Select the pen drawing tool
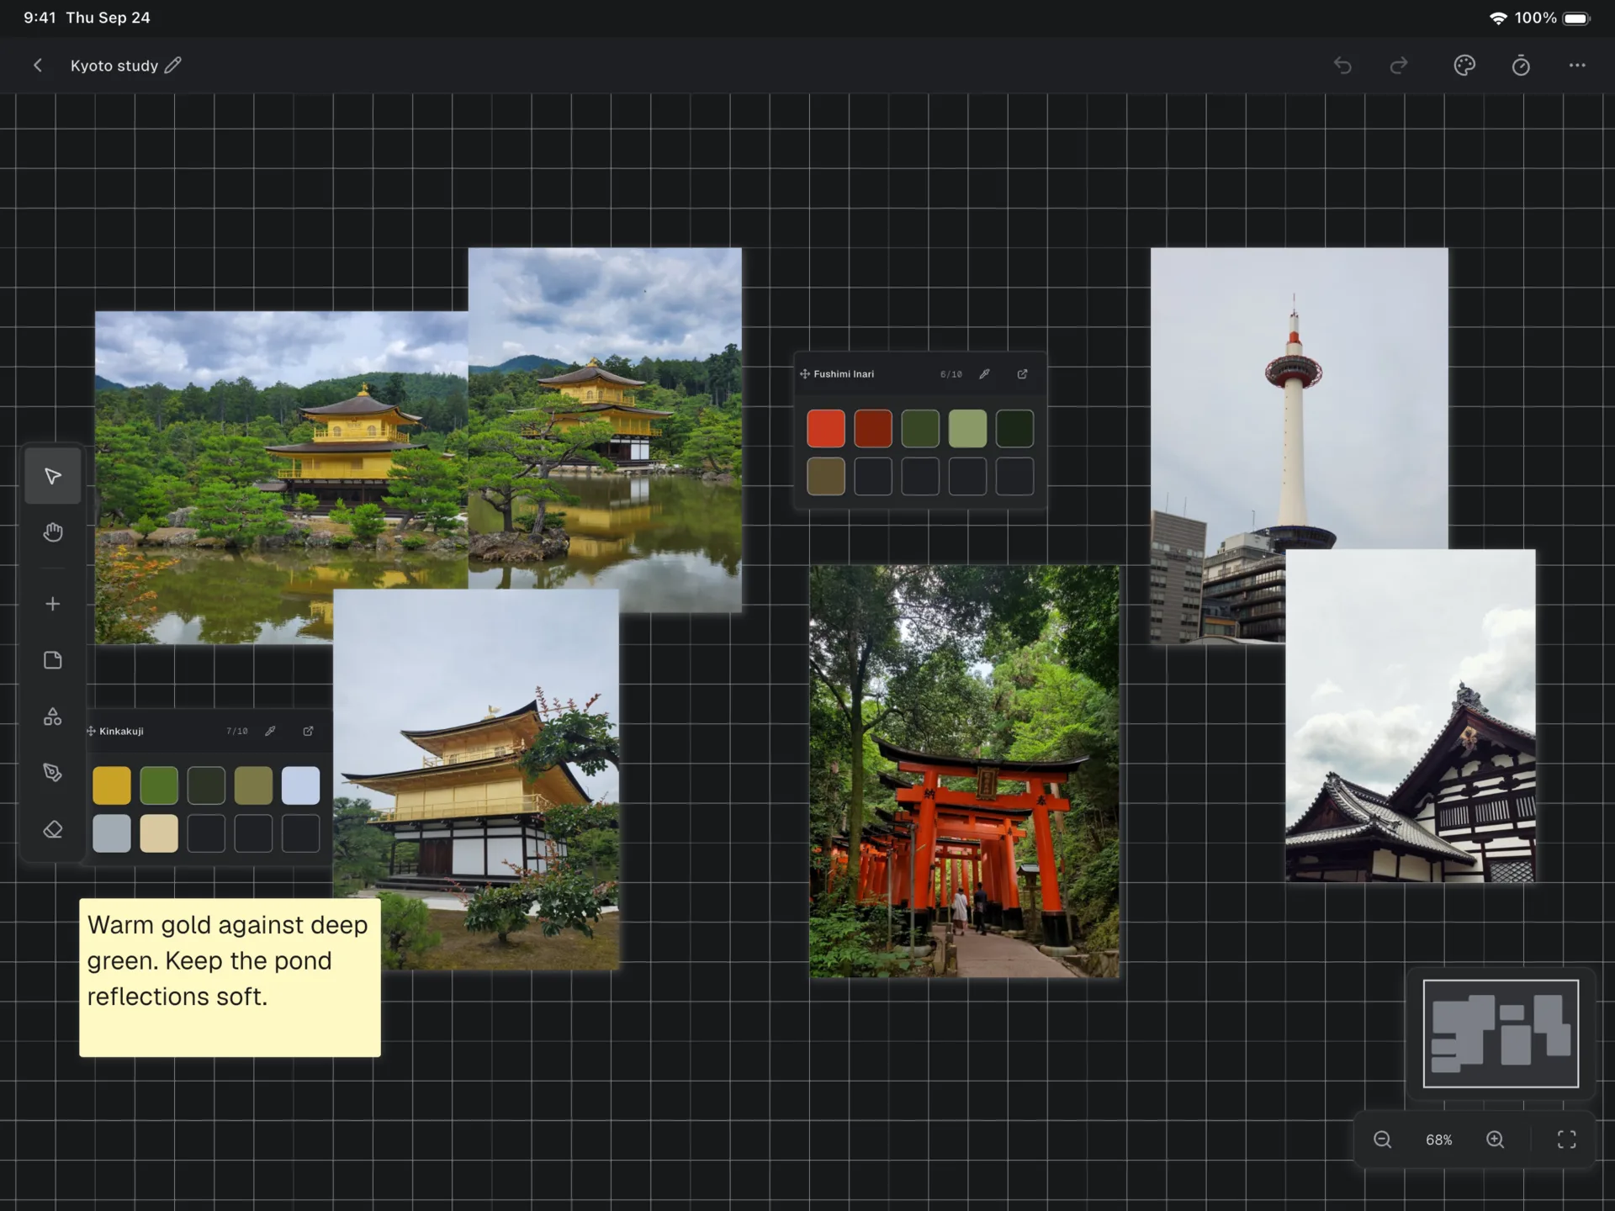Image resolution: width=1615 pixels, height=1211 pixels. point(53,773)
